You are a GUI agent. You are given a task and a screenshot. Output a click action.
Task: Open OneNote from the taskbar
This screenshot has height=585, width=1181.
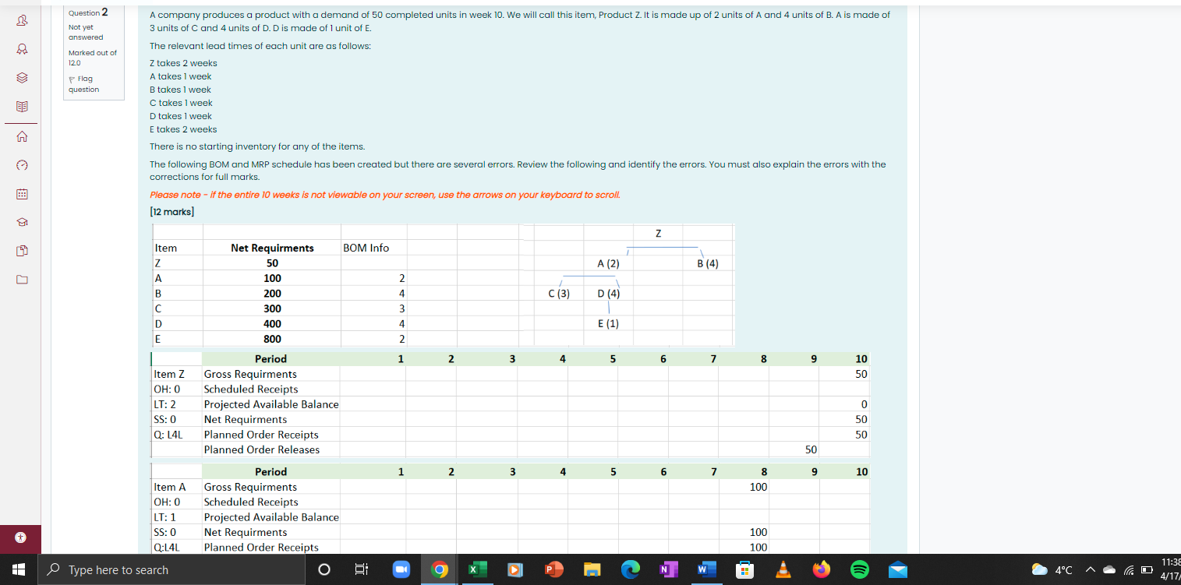tap(668, 570)
